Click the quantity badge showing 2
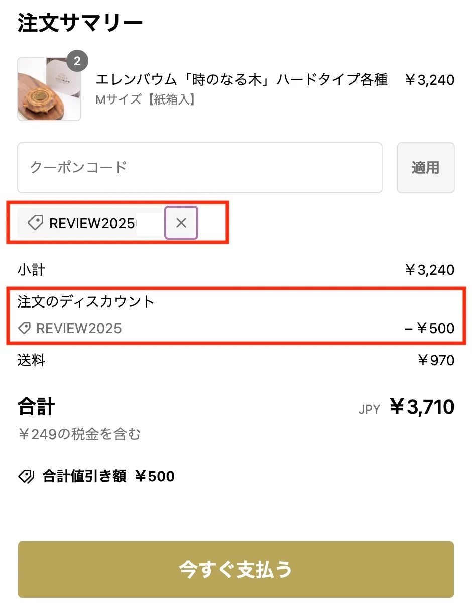Screen dimensions: 472x614 [77, 61]
